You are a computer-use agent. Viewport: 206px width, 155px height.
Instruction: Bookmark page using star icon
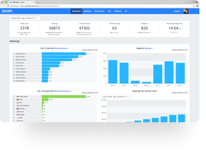click(194, 6)
